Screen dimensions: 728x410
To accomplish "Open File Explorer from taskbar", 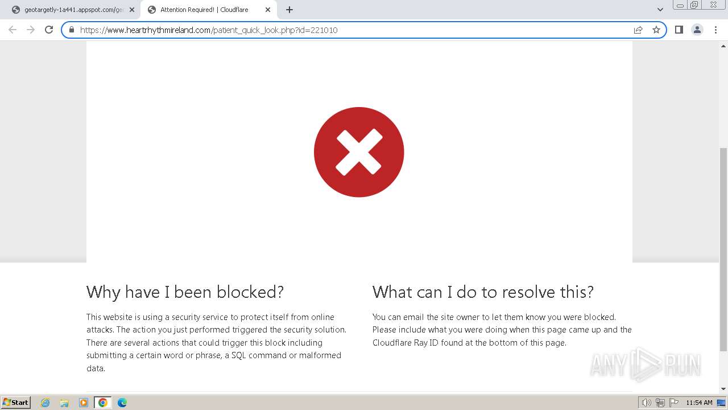I will click(64, 403).
